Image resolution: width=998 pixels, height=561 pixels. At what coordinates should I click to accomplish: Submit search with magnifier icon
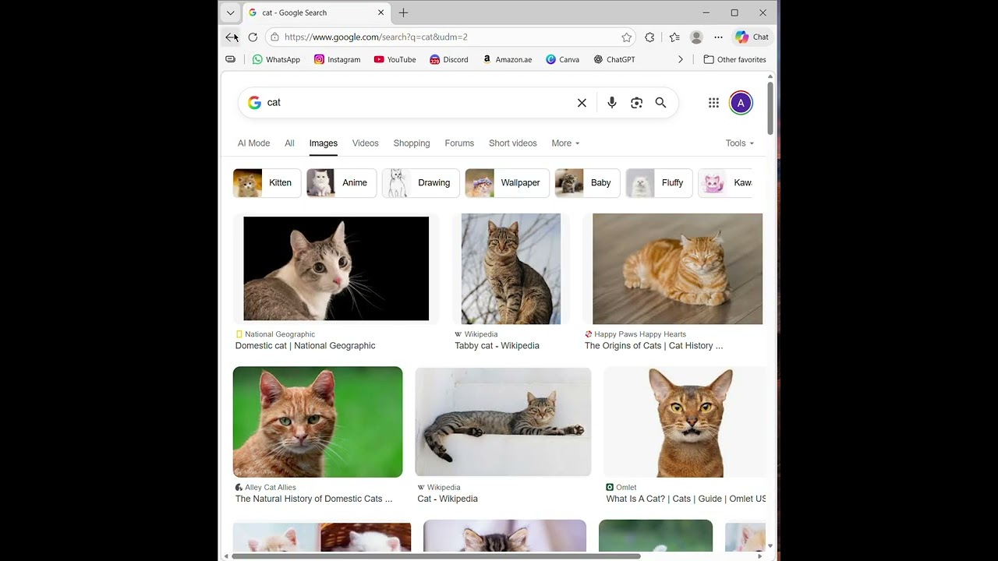coord(660,103)
